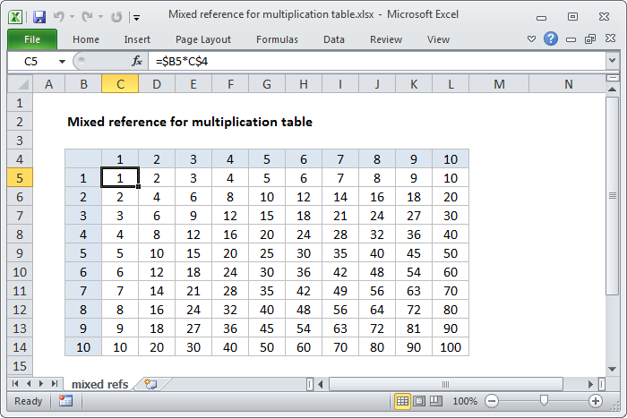Click the title text 'Mixed reference for multiplication table'

click(190, 122)
